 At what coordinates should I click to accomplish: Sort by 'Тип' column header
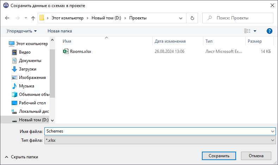(209, 41)
